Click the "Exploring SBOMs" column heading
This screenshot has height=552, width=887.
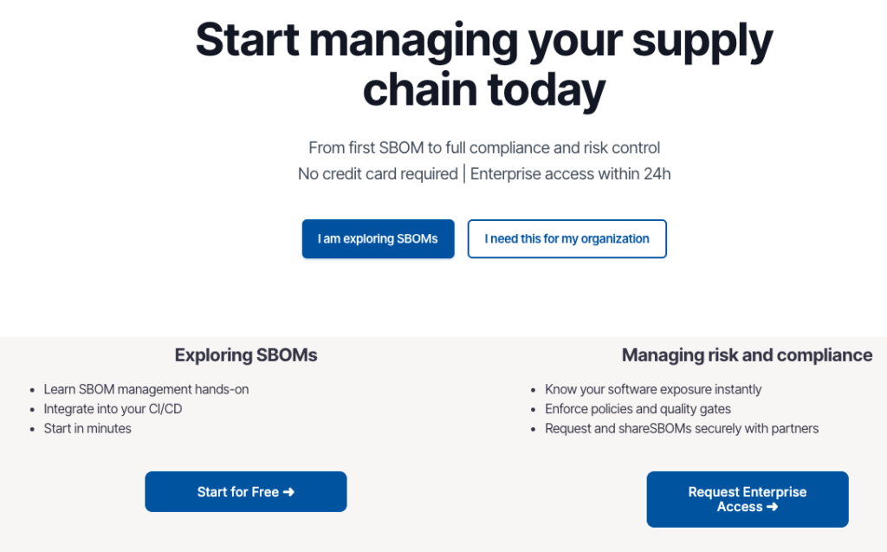(245, 355)
